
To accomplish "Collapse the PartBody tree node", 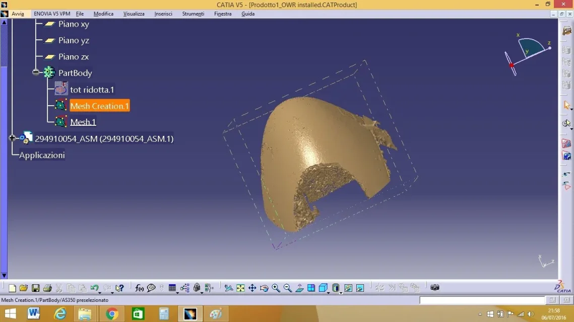I will point(36,72).
